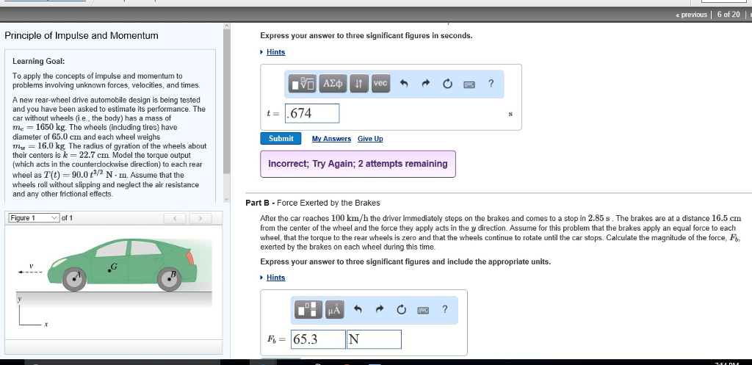
Task: Open the My Answers link
Action: pyautogui.click(x=330, y=139)
